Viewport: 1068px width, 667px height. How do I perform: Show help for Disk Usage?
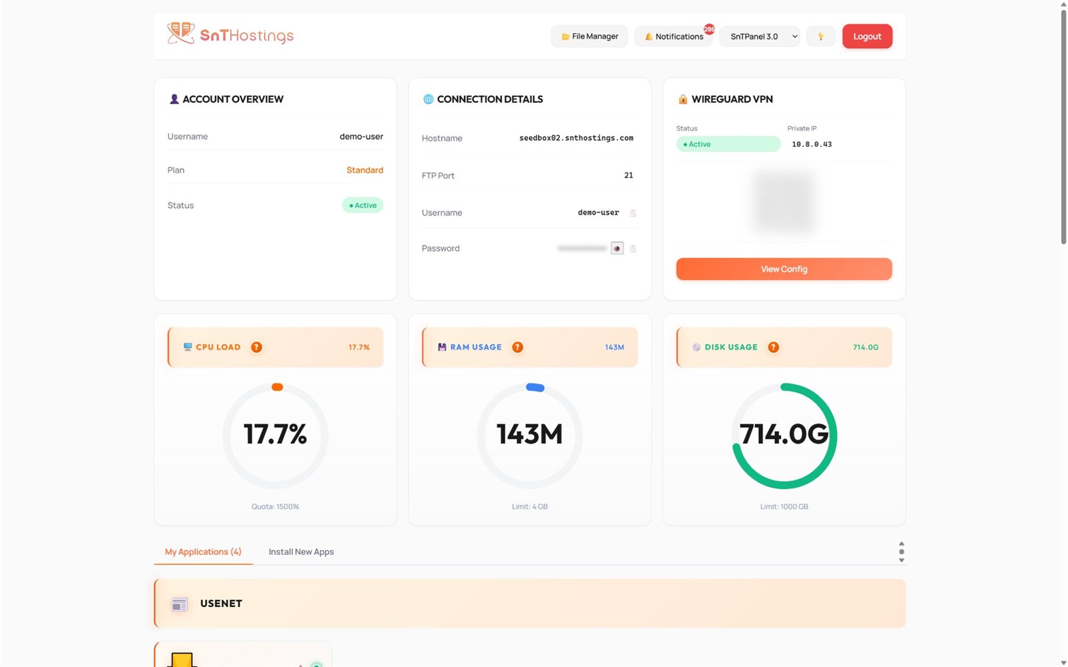click(773, 347)
